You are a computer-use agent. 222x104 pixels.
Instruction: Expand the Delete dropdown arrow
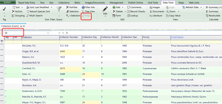(125, 12)
